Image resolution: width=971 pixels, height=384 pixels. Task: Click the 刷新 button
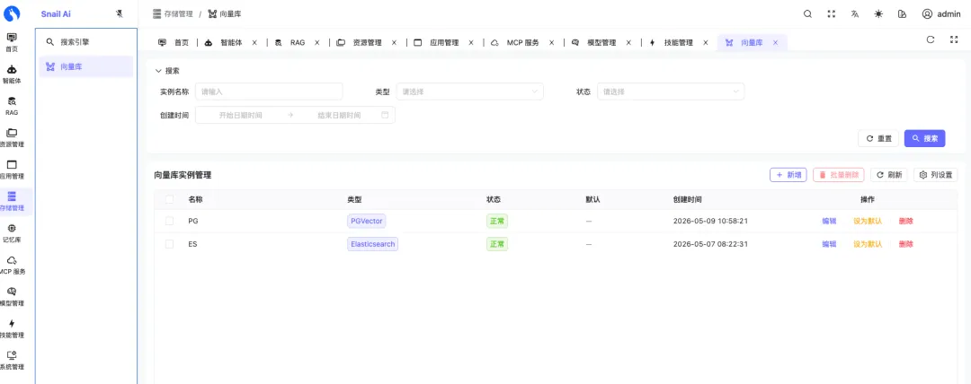(889, 175)
